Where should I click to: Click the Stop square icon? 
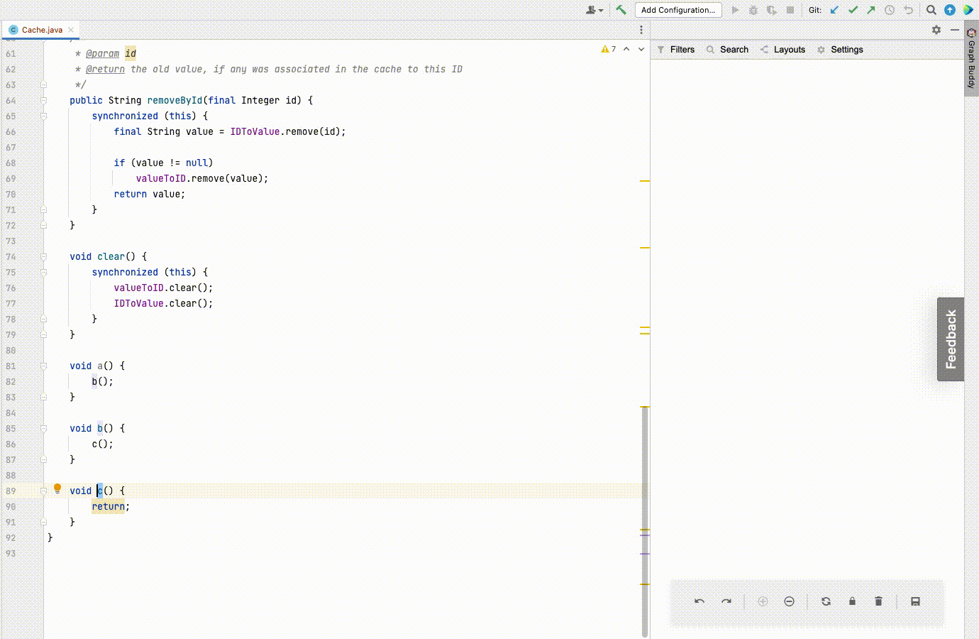(x=790, y=10)
